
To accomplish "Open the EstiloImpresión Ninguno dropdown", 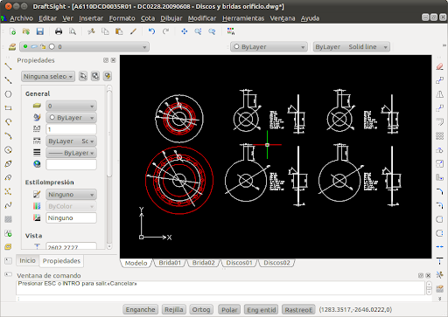I will pyautogui.click(x=71, y=195).
